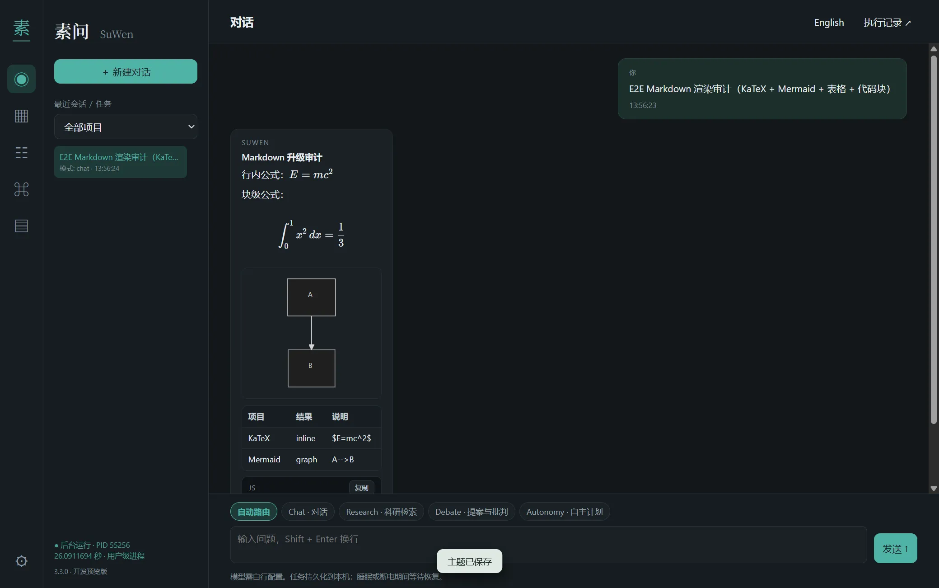The image size is (939, 588).
Task: Click the 素 logo icon in sidebar
Action: tap(21, 28)
